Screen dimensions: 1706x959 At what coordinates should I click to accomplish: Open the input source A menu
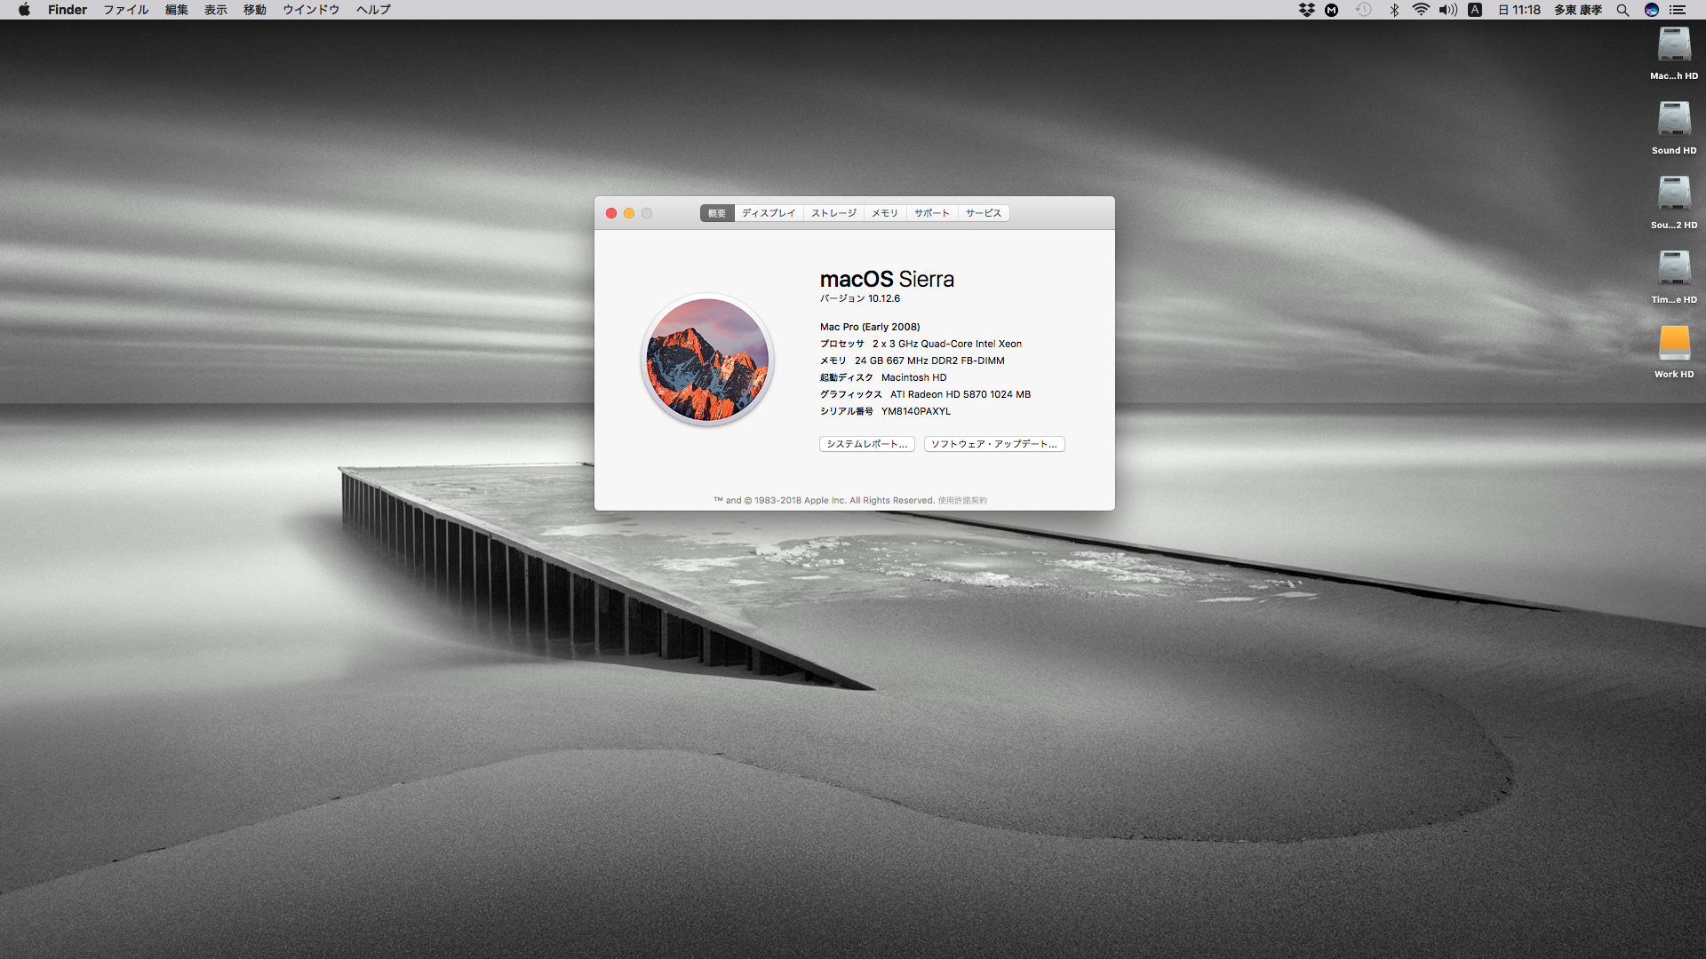(x=1475, y=10)
